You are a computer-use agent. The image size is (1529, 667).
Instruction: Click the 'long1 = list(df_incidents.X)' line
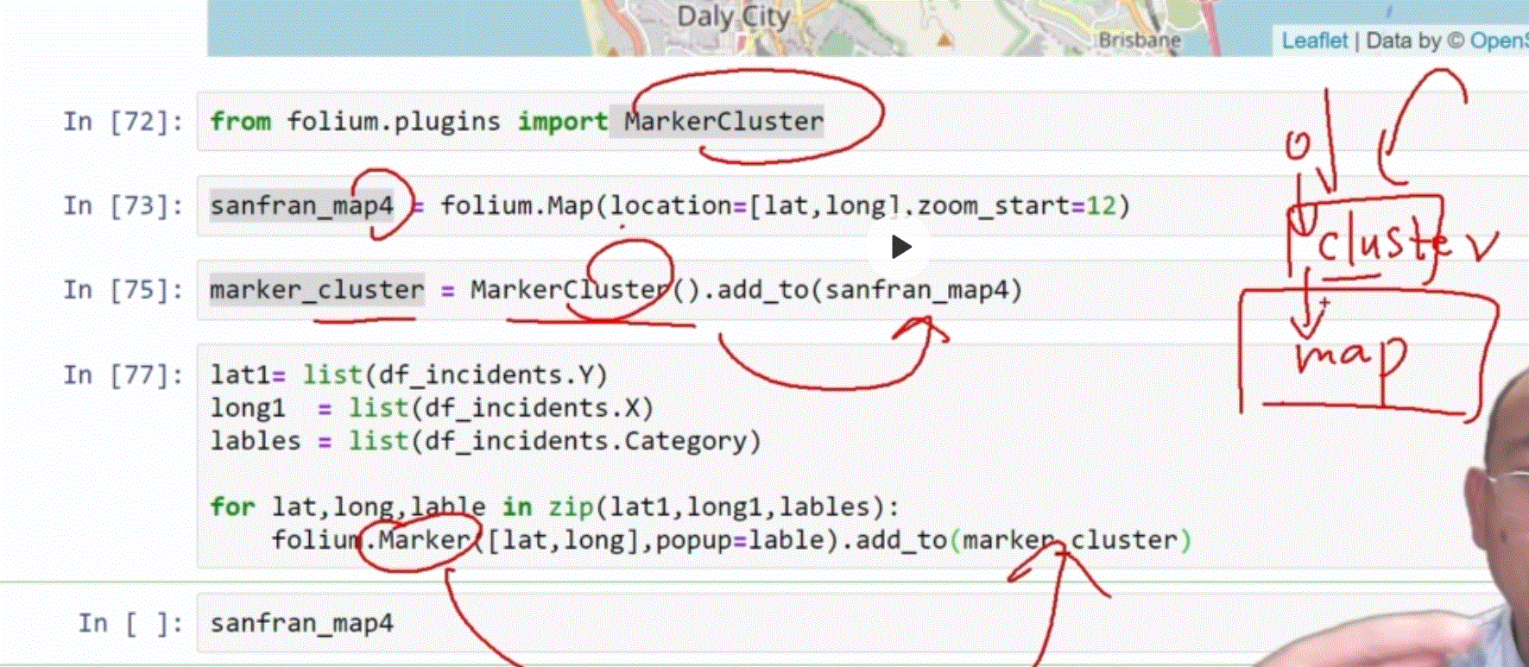[x=432, y=408]
